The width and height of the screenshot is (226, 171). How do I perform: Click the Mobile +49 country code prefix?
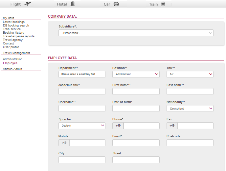64,143
